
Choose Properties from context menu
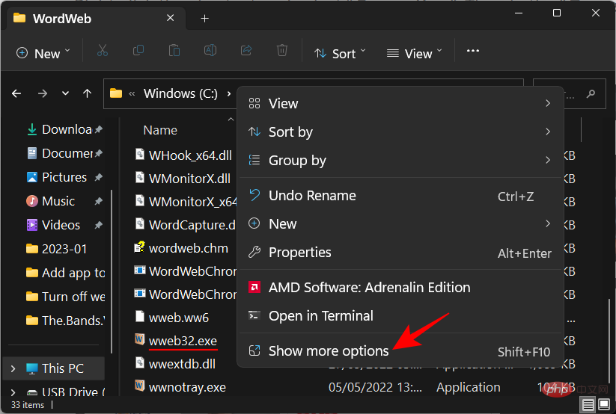(x=400, y=253)
